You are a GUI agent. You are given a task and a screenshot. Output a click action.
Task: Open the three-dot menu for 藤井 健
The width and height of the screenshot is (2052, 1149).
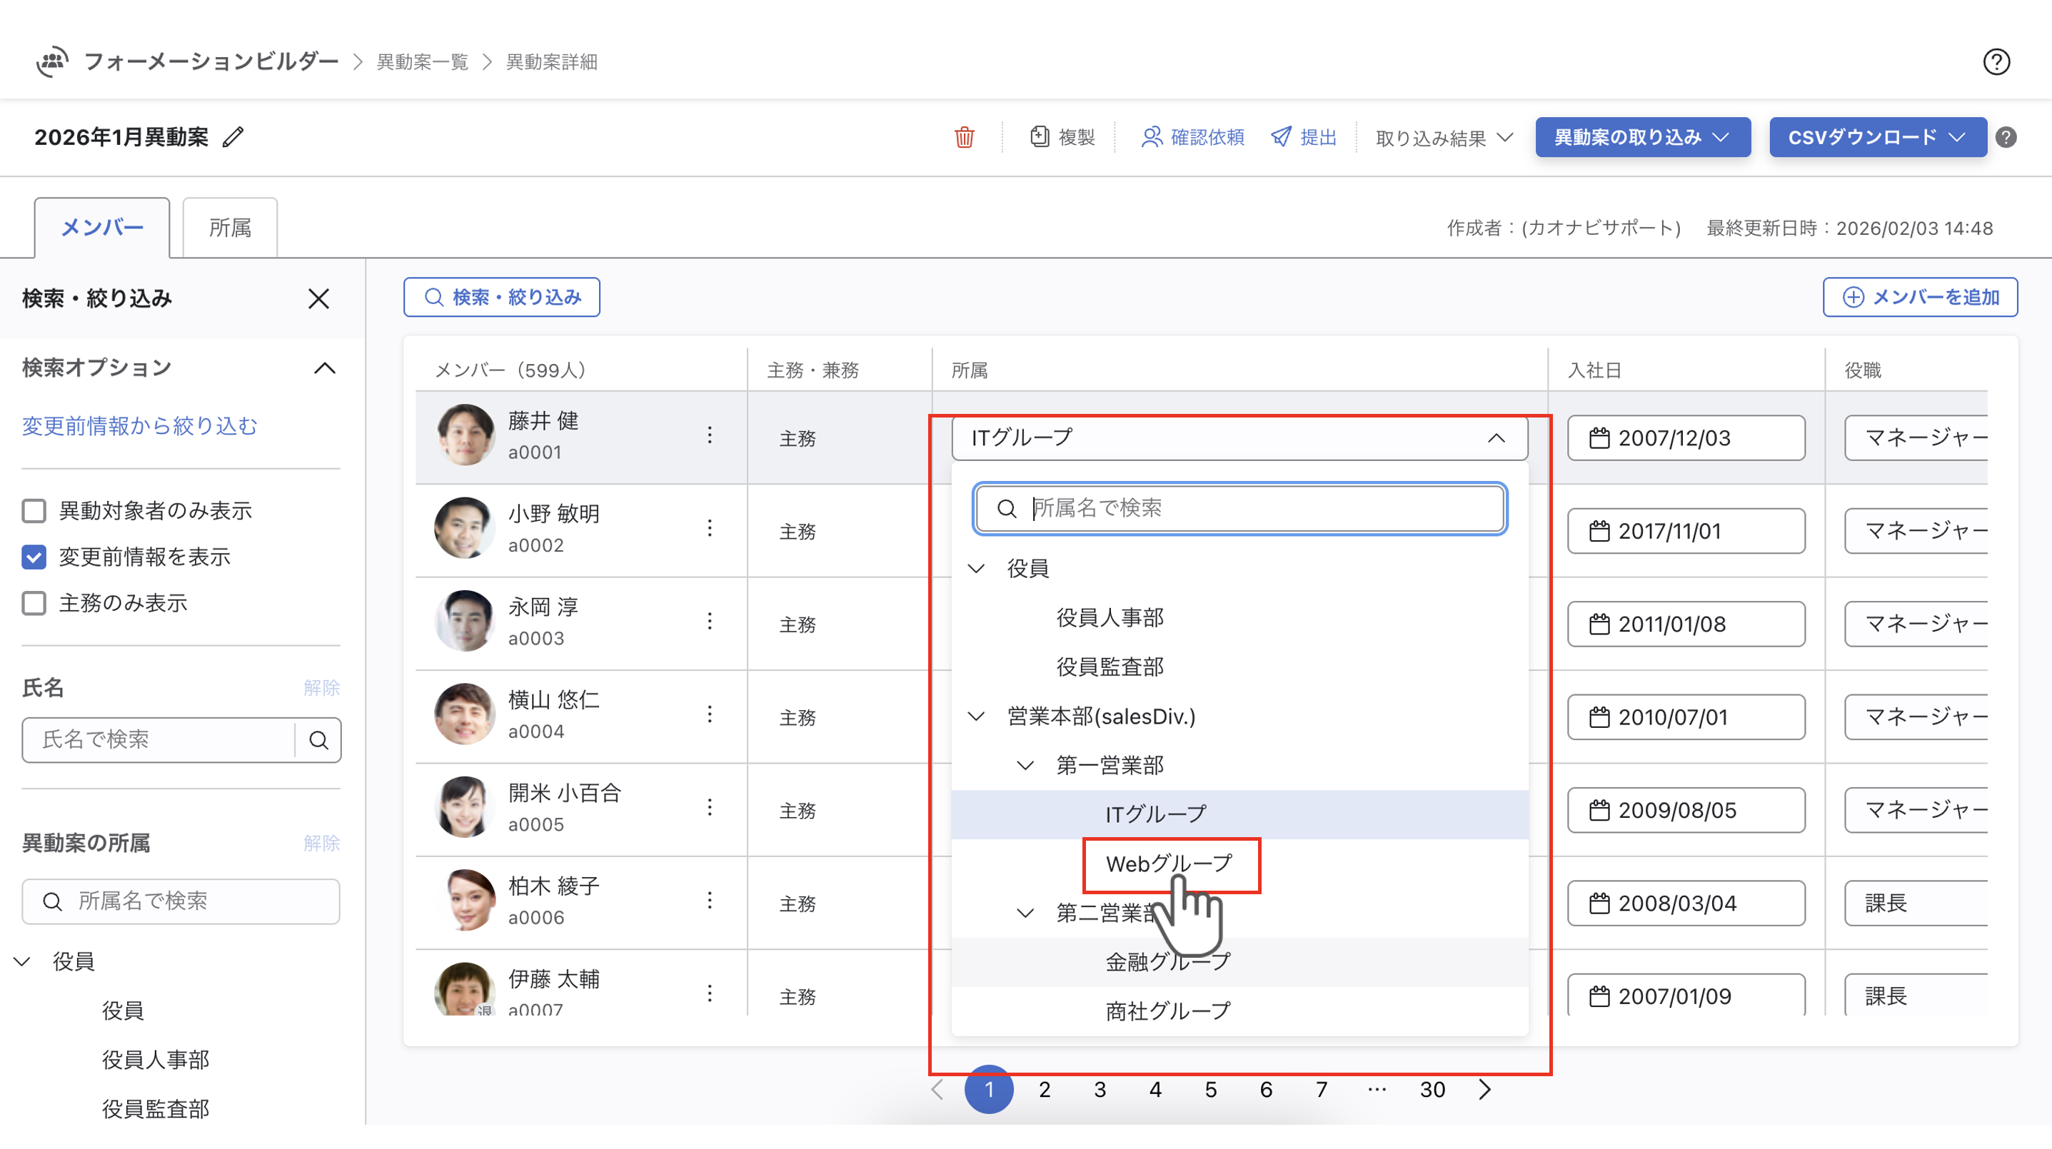[709, 435]
